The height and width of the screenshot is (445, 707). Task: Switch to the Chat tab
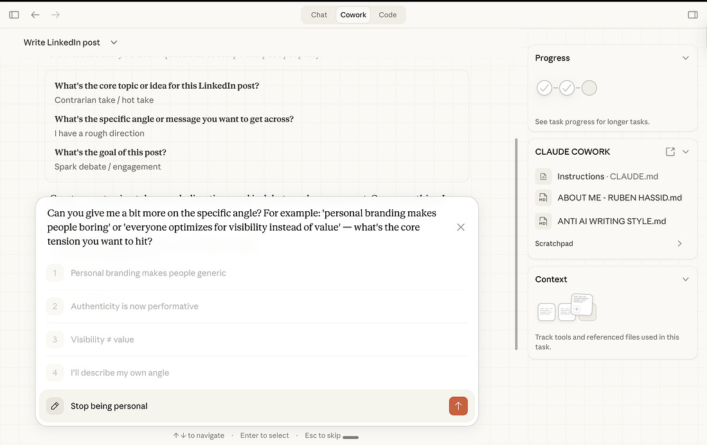[319, 15]
